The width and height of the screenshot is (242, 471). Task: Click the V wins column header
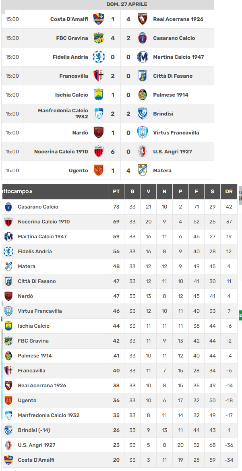[149, 192]
